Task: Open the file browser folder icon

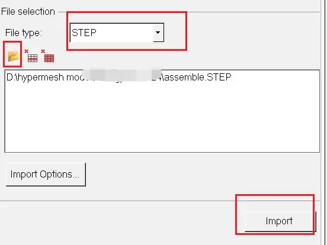Action: pos(13,56)
